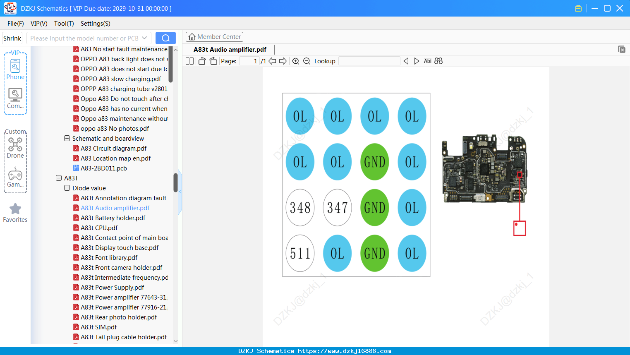Open oppo a83 No photos.pdf
Image resolution: width=630 pixels, height=355 pixels.
click(115, 129)
